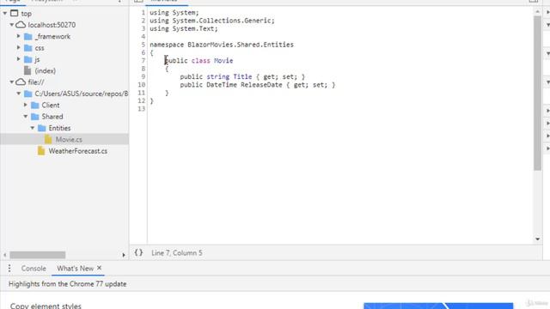Image resolution: width=550 pixels, height=309 pixels.
Task: Click 'using System.Text;' line
Action: [x=184, y=28]
